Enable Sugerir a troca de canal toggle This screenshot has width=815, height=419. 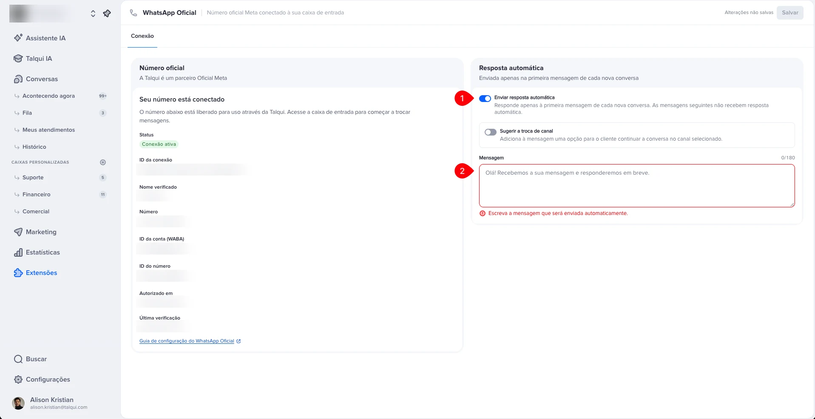click(491, 132)
